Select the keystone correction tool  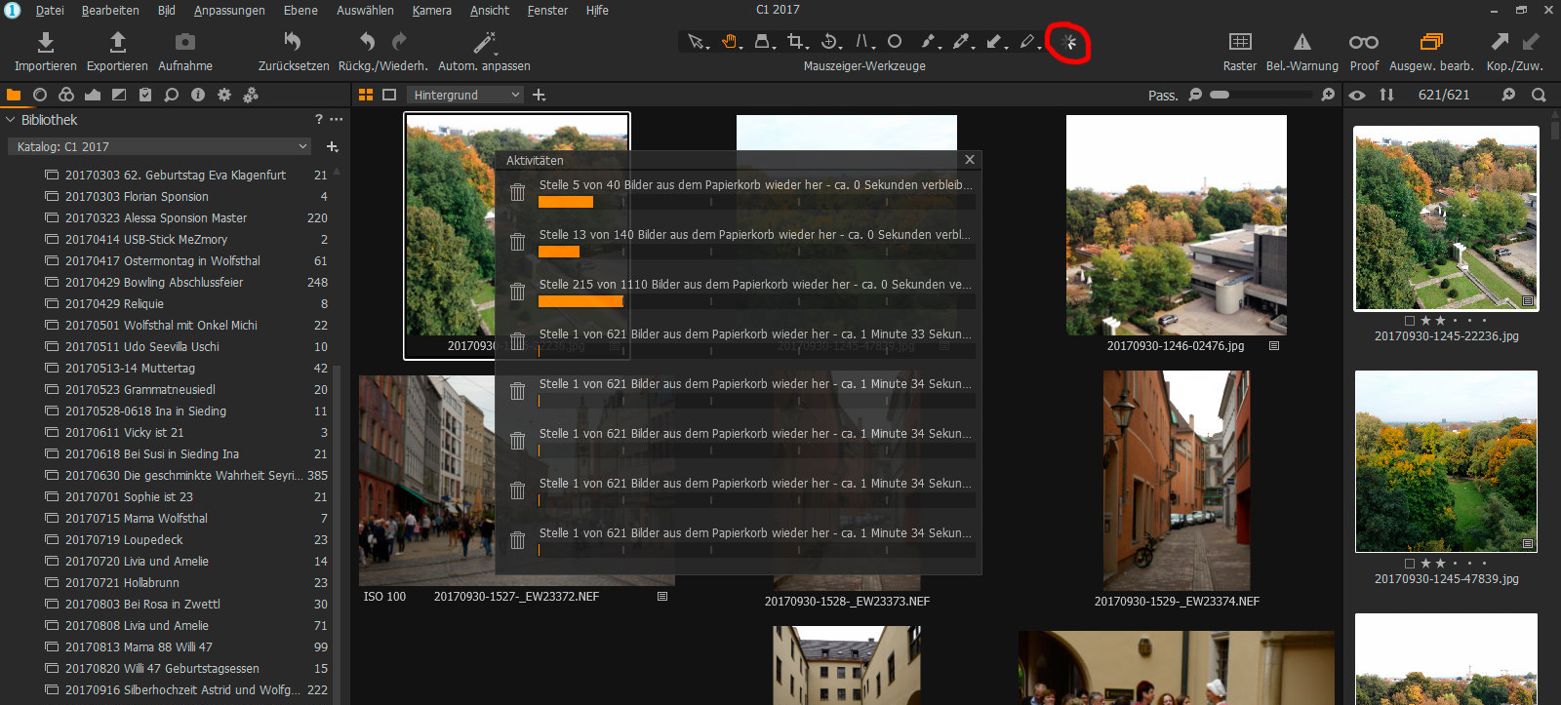[863, 42]
